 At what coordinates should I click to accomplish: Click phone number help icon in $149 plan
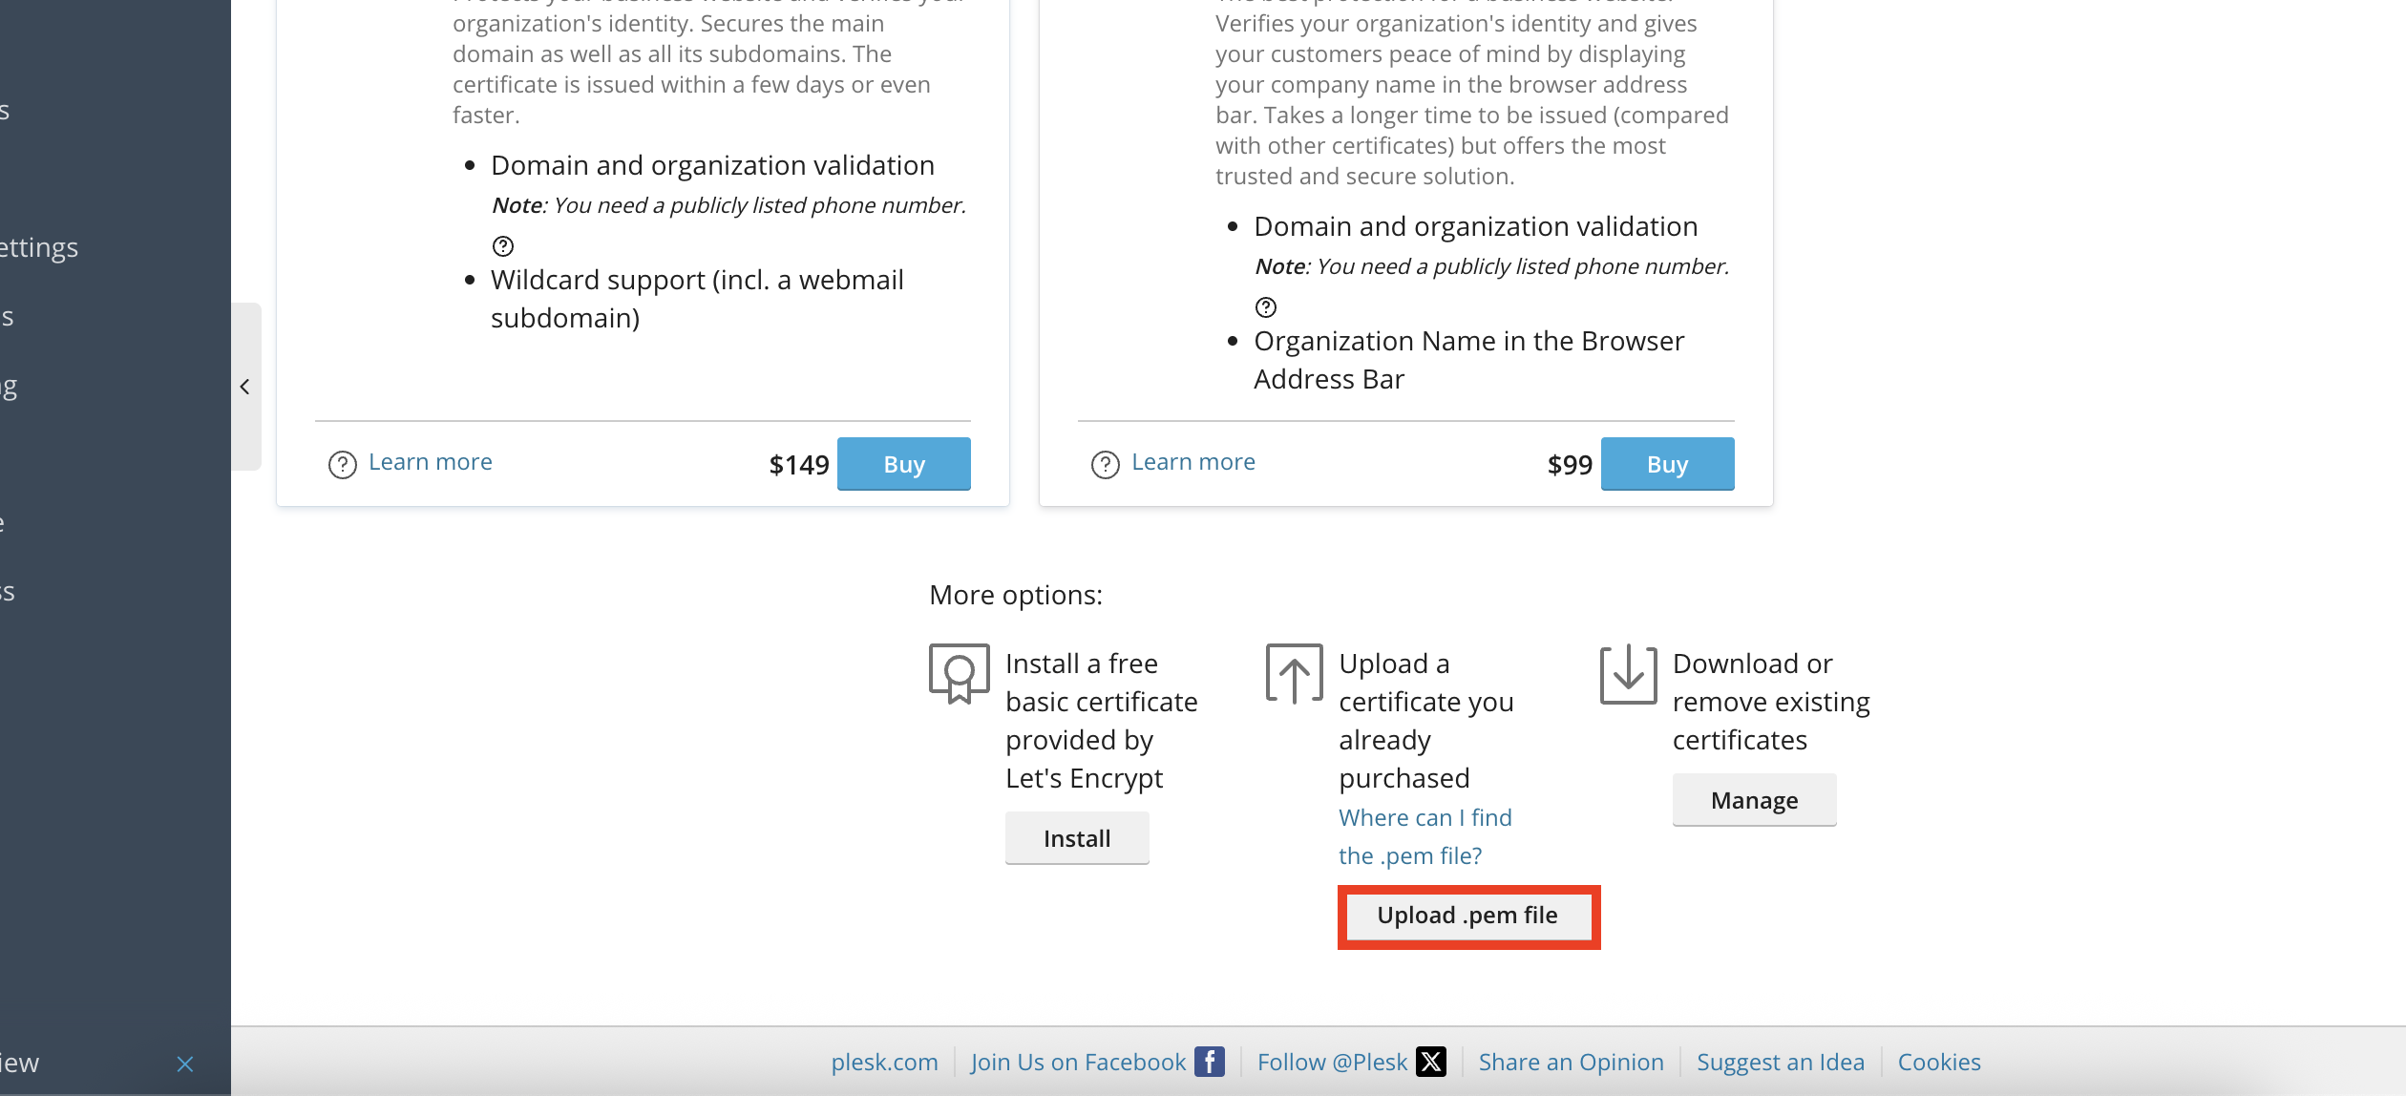click(503, 246)
